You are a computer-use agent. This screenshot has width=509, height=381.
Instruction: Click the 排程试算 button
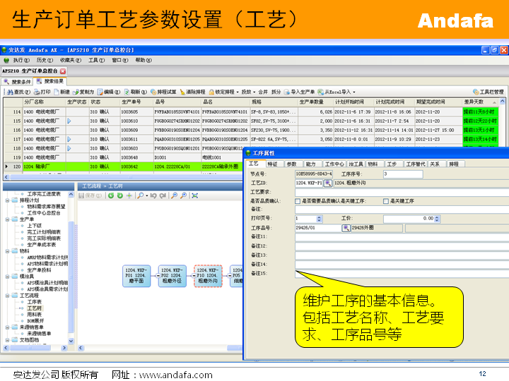tap(165, 92)
